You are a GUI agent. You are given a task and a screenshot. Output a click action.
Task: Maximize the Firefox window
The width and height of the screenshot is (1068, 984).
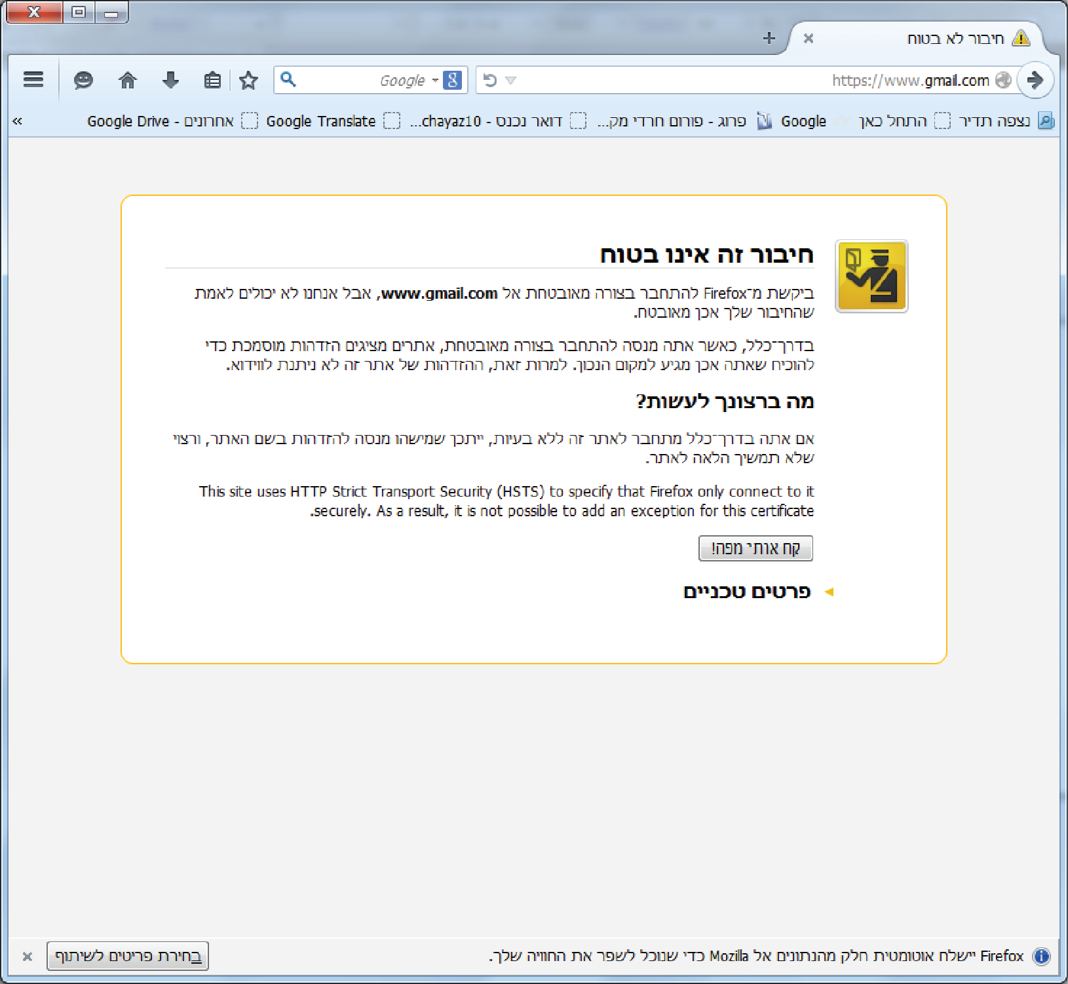tap(79, 12)
